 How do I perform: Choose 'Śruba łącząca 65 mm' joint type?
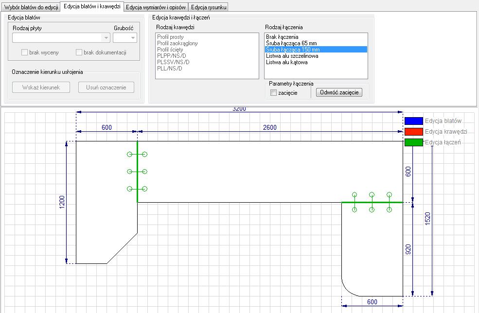(316, 43)
